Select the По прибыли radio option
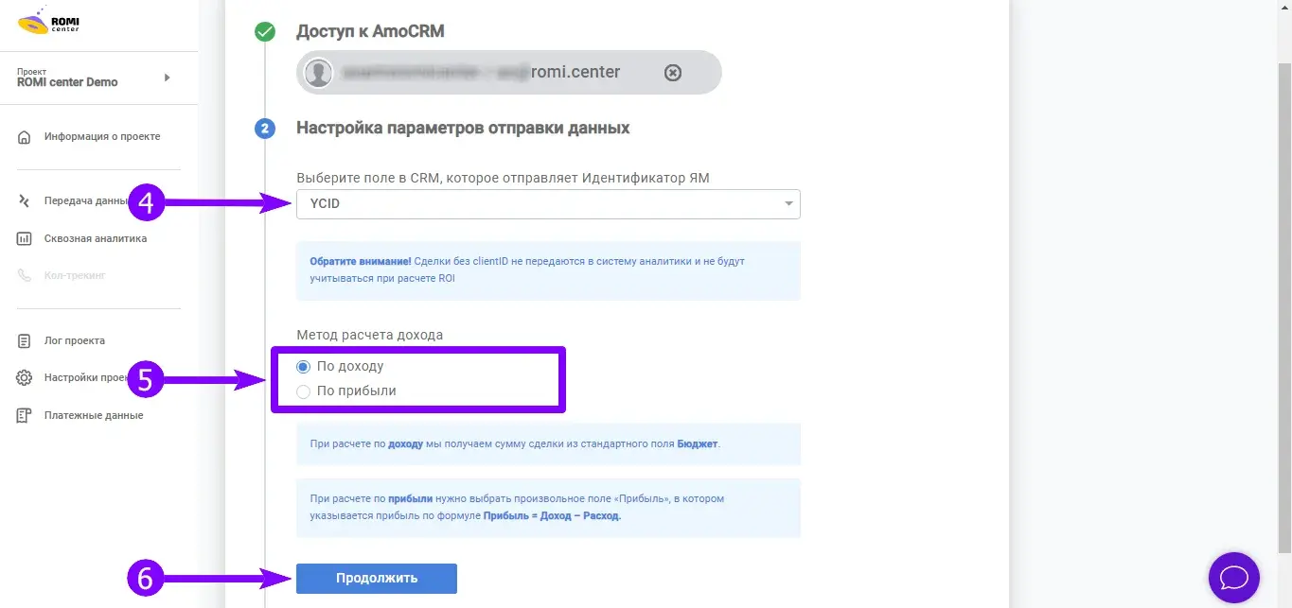This screenshot has height=608, width=1292. coord(304,391)
